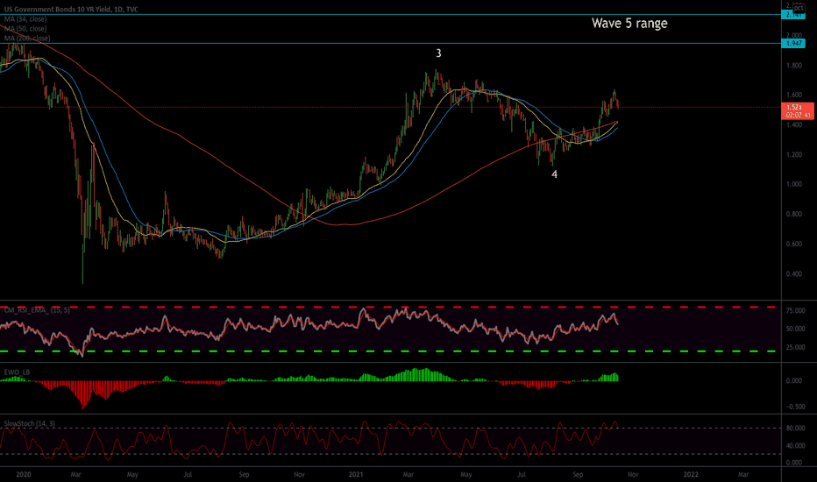Click the 1.800 price scale value
Screen dimensions: 817x482
point(794,66)
